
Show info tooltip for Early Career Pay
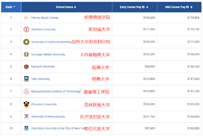click(143, 7)
